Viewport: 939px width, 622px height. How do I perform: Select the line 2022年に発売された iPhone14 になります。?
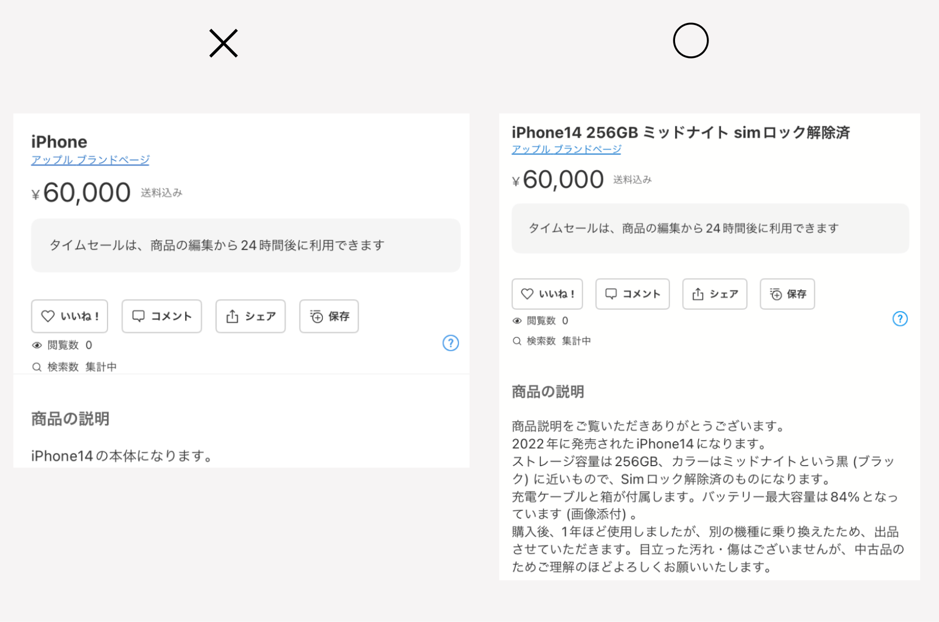640,444
